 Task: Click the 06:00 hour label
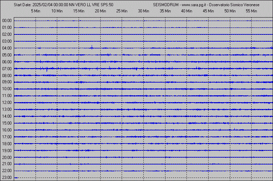click(x=7, y=62)
